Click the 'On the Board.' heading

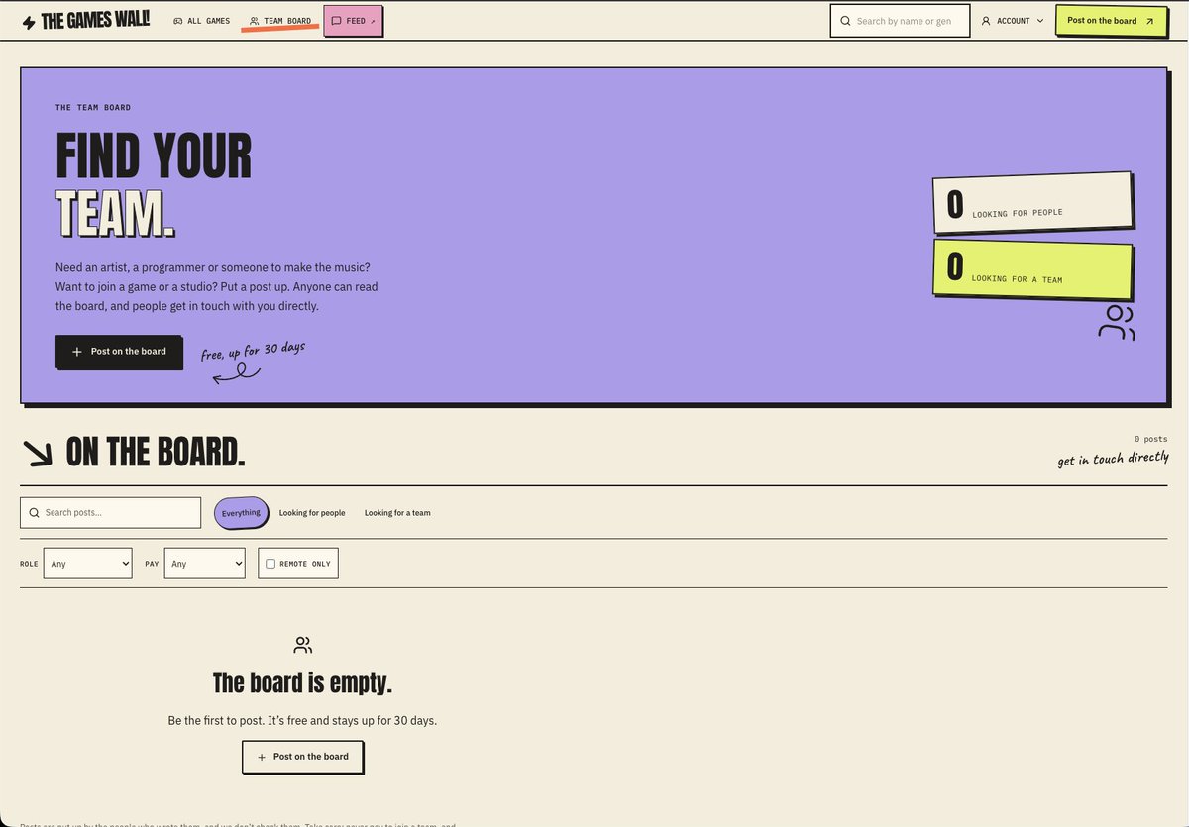pyautogui.click(x=156, y=453)
